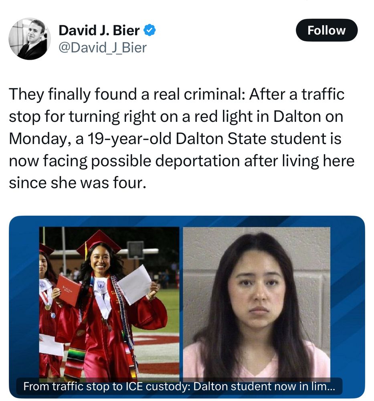This screenshot has width=374, height=401.
Task: Click the words 'since she was four'
Action: tap(77, 183)
